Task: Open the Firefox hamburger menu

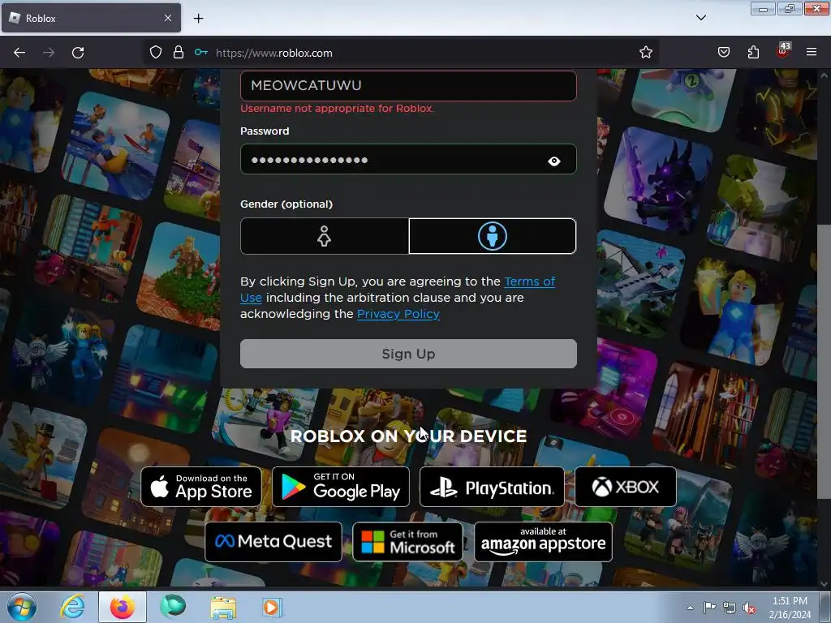Action: (x=812, y=52)
